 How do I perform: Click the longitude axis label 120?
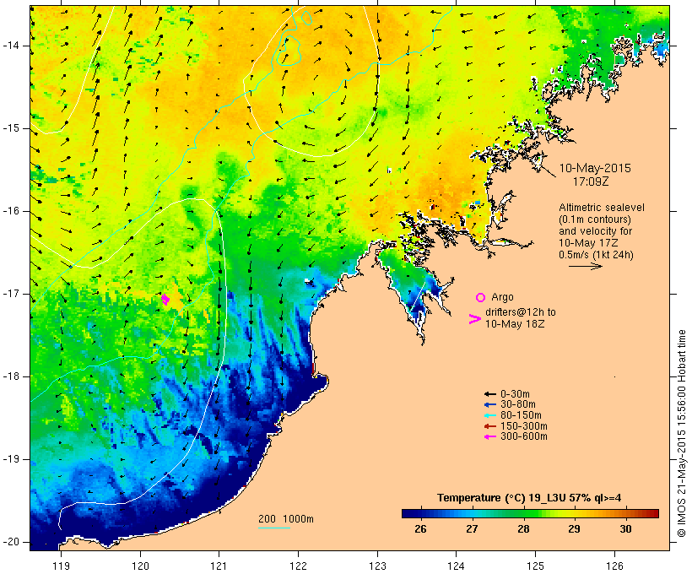(140, 566)
